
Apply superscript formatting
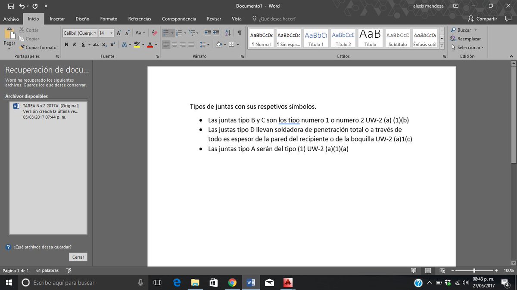pos(112,45)
